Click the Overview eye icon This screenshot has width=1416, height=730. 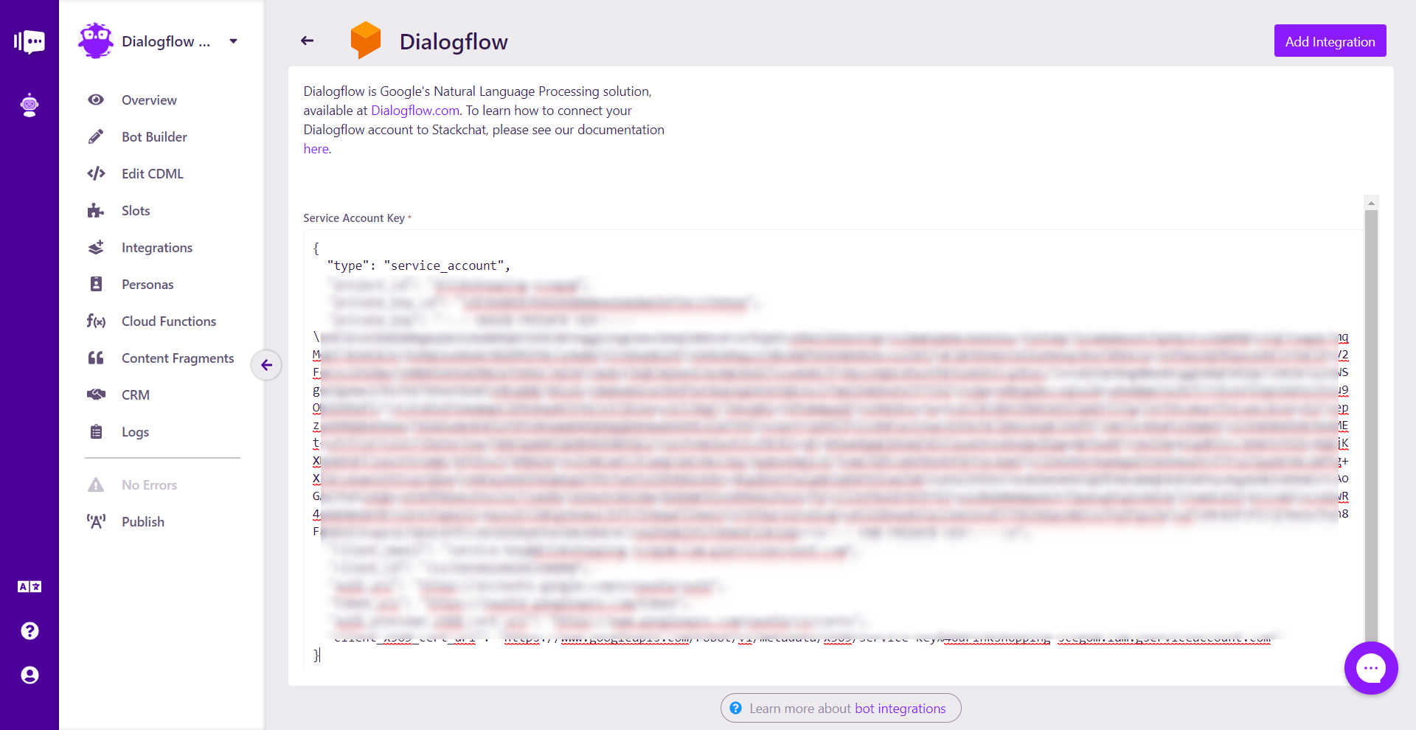[x=96, y=100]
